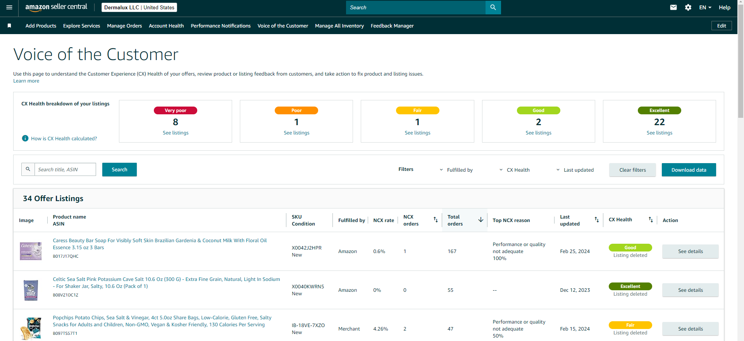Click SKU IB-18VE-7XZO text

(x=308, y=325)
